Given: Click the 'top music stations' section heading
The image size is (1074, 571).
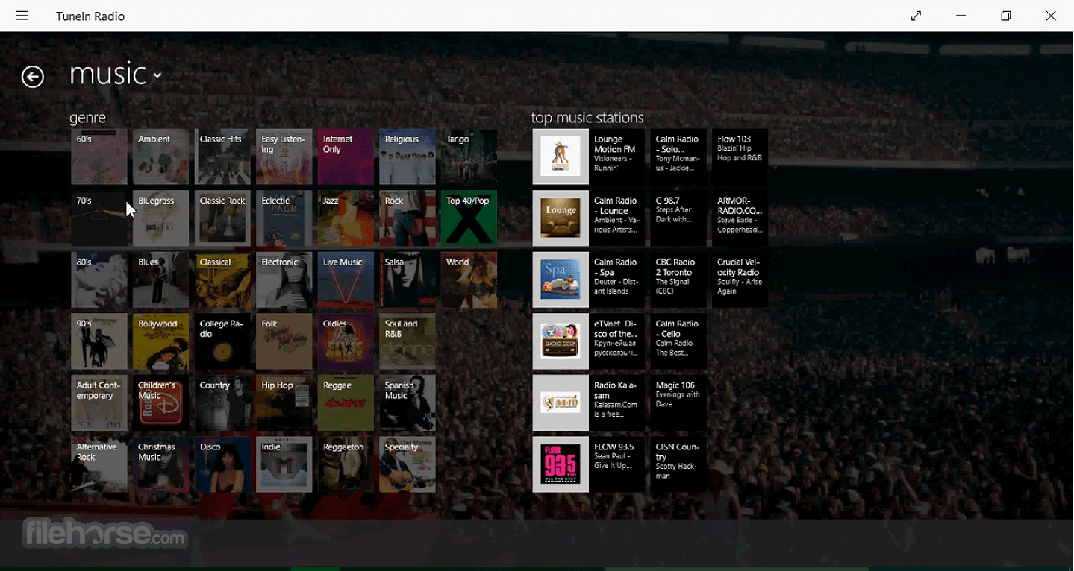Looking at the screenshot, I should (x=587, y=118).
